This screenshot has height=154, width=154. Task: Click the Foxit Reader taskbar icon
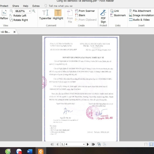(x=41, y=151)
